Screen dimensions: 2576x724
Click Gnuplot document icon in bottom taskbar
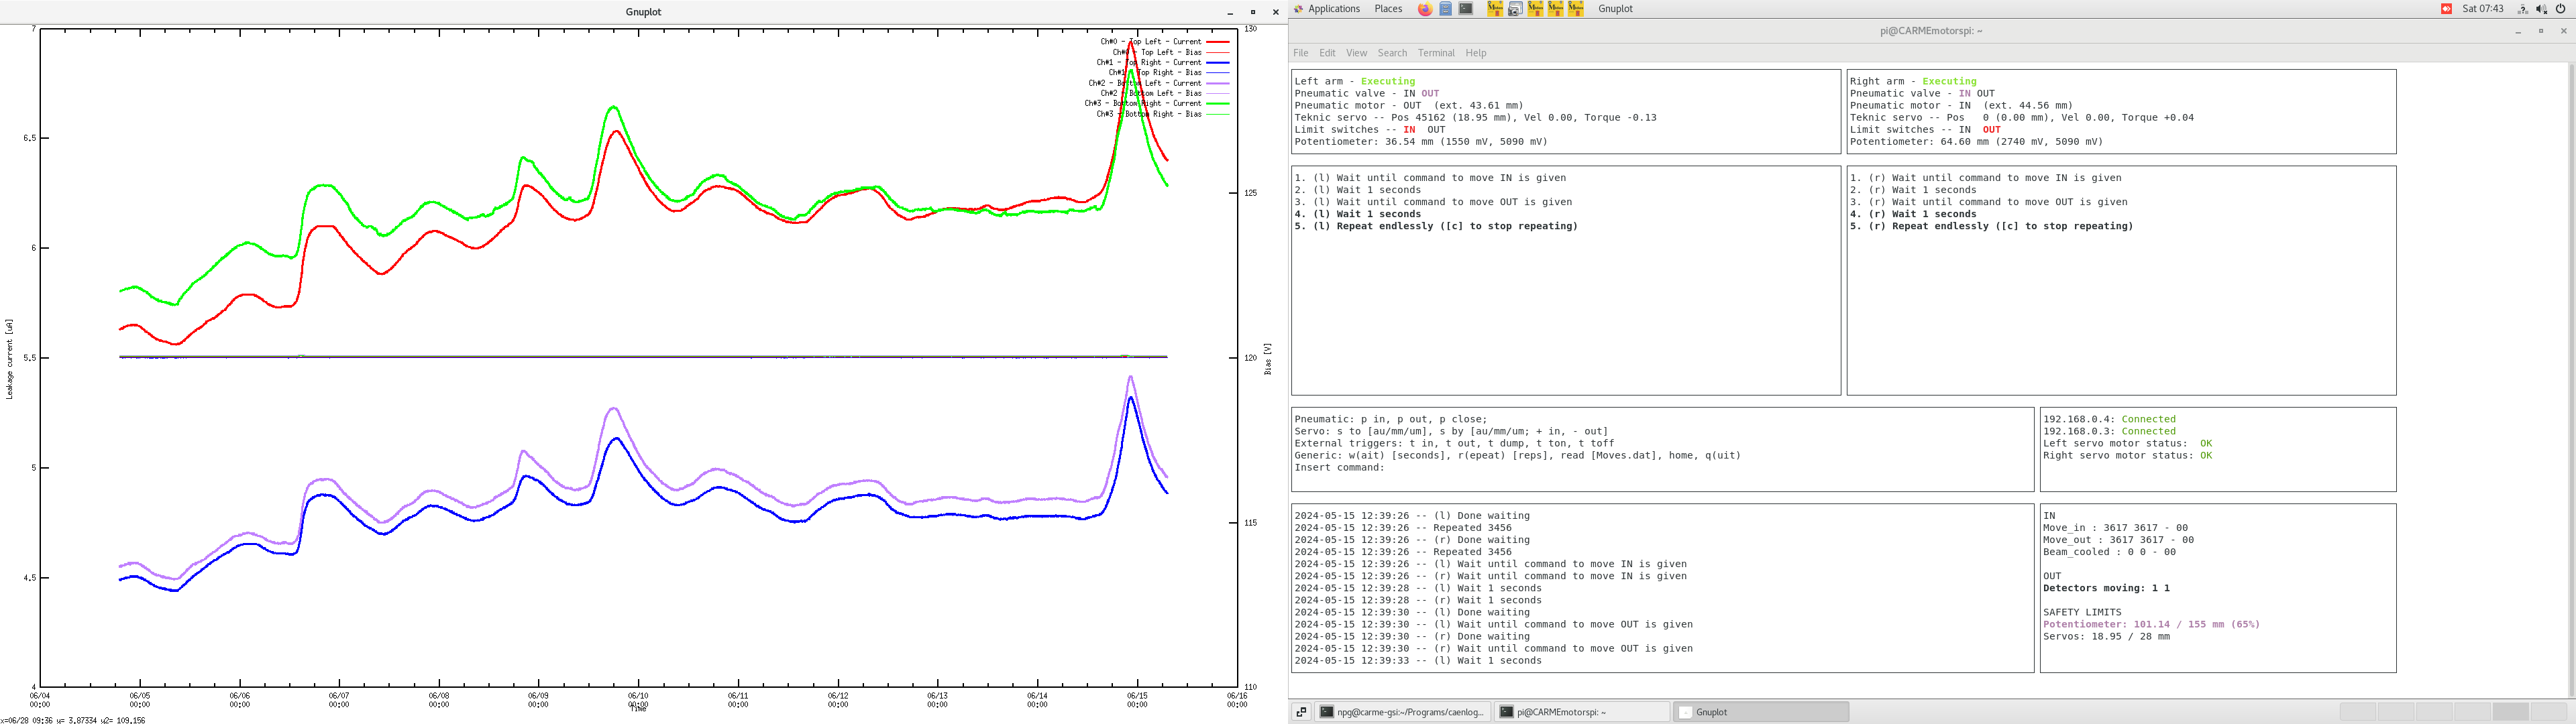point(1685,712)
